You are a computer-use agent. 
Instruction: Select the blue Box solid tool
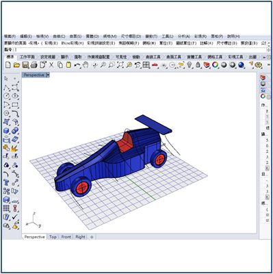click(x=6, y=131)
